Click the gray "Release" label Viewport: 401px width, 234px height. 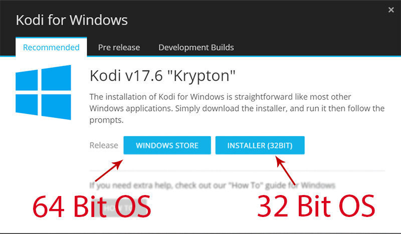pos(104,145)
